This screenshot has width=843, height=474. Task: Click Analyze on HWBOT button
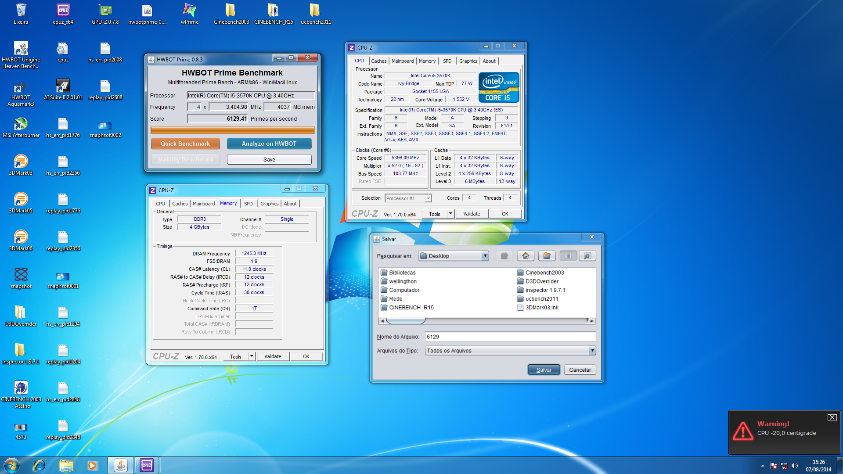(x=269, y=144)
